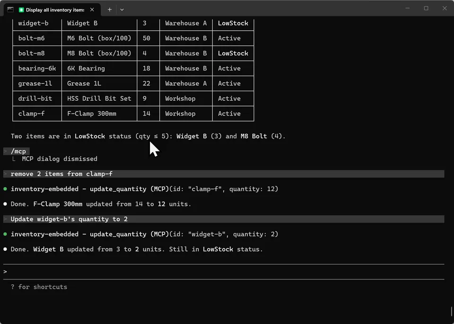
Task: Open the tab profile dropdown chevron
Action: pos(122,9)
